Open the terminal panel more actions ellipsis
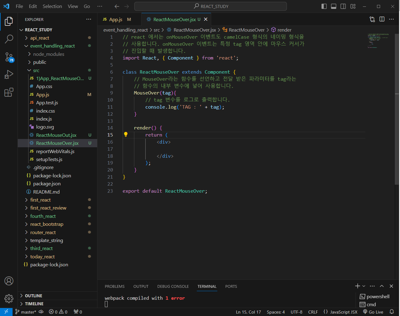 click(372, 286)
